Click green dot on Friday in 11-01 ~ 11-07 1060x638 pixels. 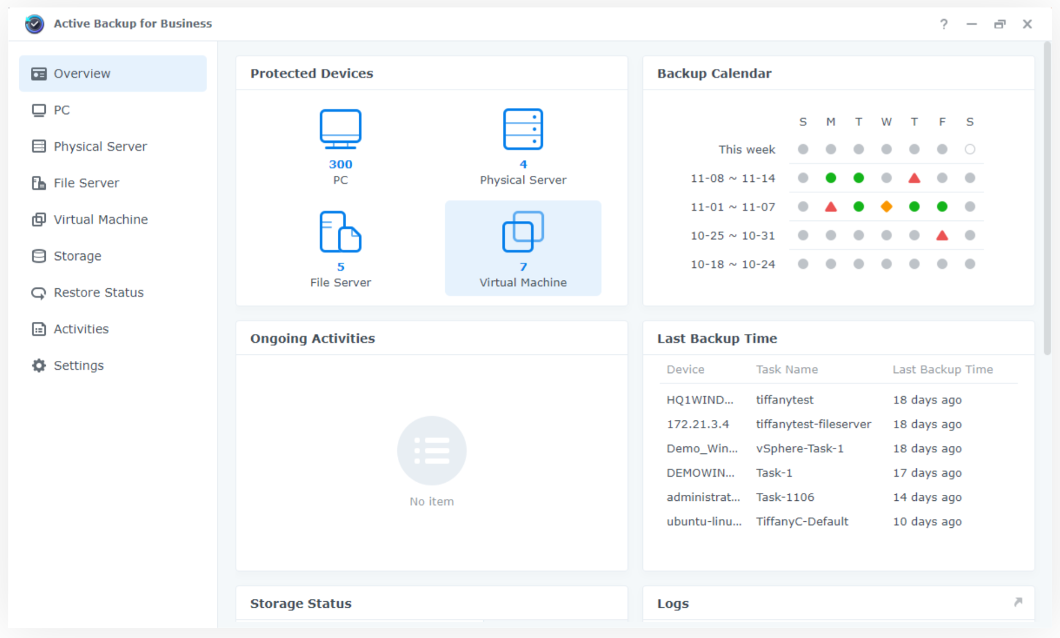942,207
